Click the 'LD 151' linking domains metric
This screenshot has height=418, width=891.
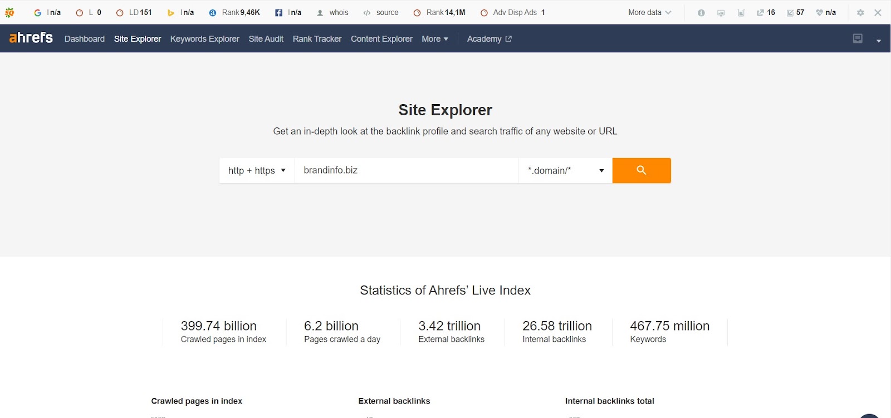pyautogui.click(x=134, y=12)
